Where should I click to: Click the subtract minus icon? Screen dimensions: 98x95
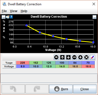74,57
